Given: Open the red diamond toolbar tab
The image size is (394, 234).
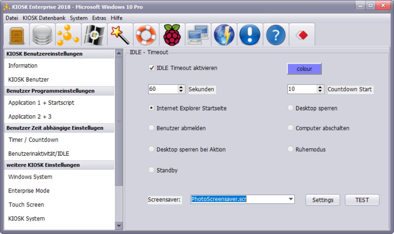Looking at the screenshot, I should [302, 35].
